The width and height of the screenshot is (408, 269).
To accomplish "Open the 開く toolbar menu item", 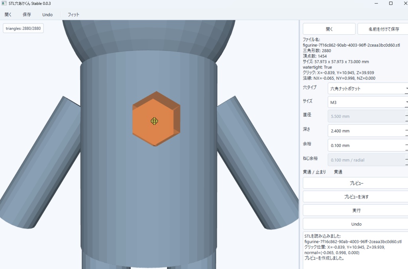I will 8,15.
